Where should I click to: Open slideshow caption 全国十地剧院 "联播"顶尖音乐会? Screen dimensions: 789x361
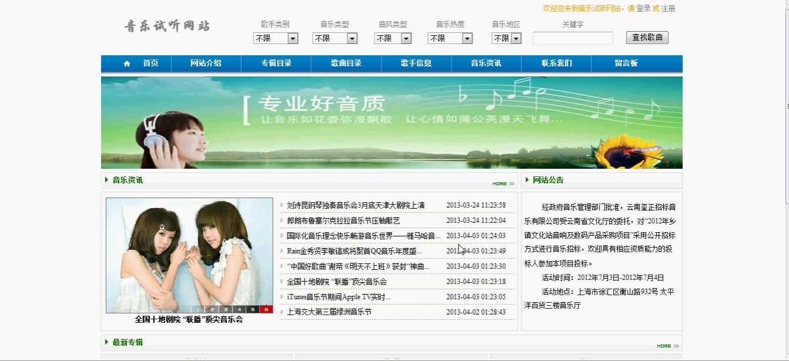click(x=189, y=320)
